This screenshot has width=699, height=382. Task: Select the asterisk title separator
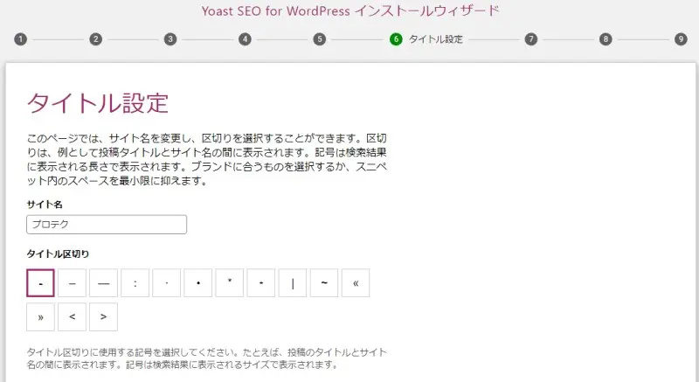230,283
